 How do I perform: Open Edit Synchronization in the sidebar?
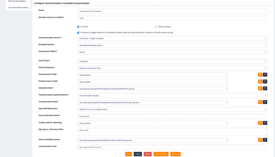click(17, 2)
